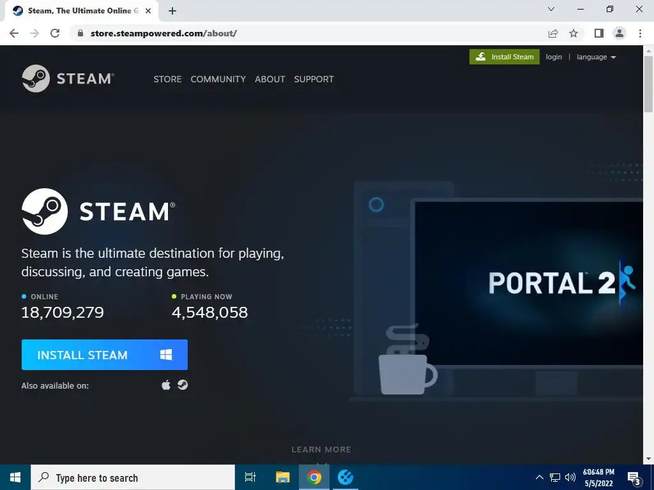Image resolution: width=654 pixels, height=490 pixels.
Task: Click the page vertical scrollbar thumb
Action: point(648,84)
